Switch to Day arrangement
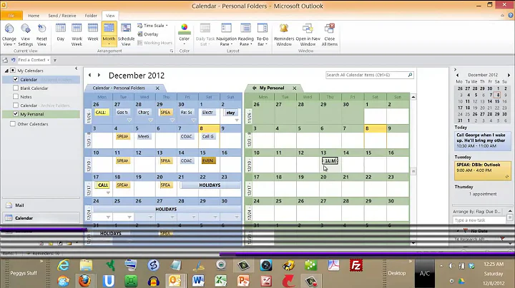Viewport: 515px width, 288px height. point(60,32)
